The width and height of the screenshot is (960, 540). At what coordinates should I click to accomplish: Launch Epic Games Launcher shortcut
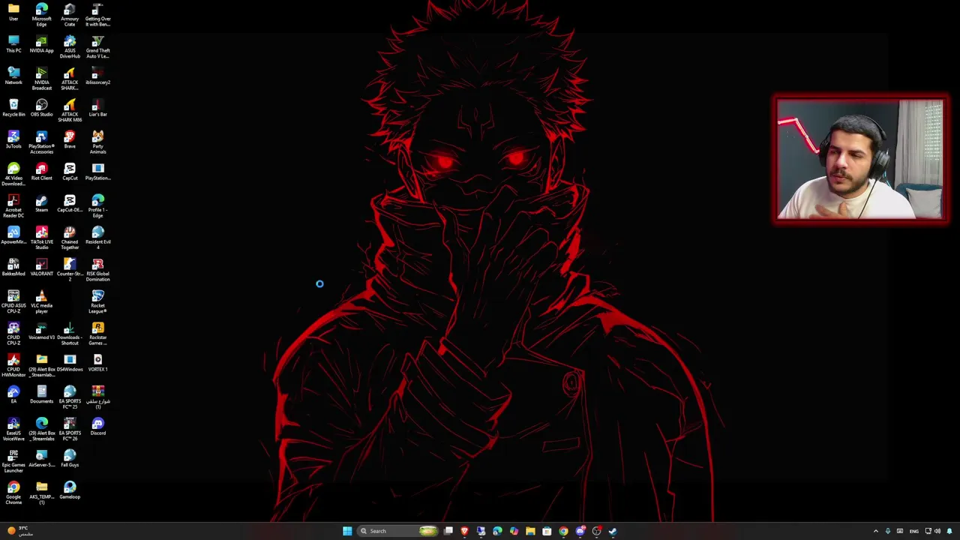pos(13,461)
